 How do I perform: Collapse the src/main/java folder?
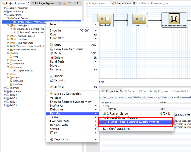[x=8, y=25]
